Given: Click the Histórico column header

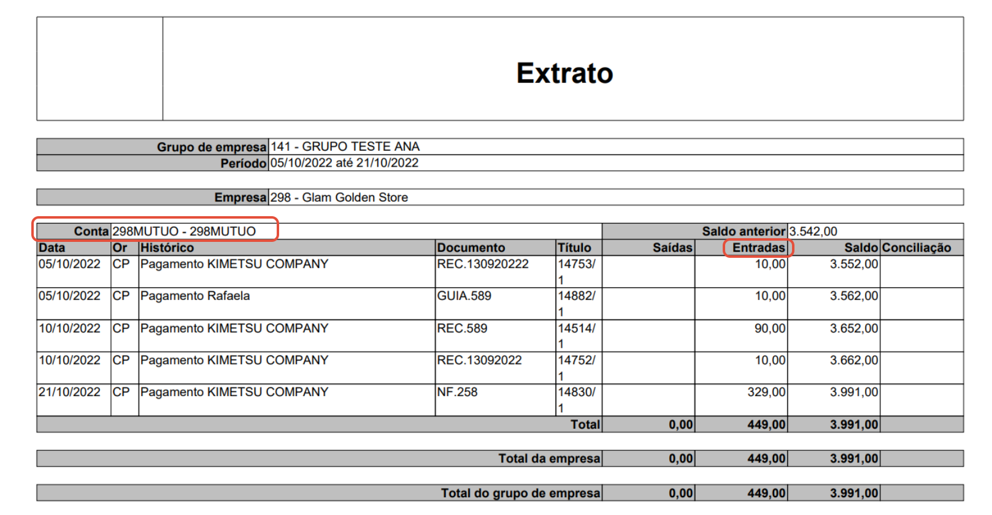Looking at the screenshot, I should pos(167,247).
